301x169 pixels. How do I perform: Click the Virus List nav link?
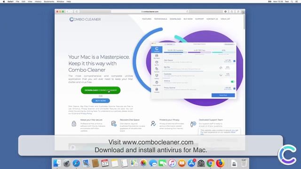point(225,19)
